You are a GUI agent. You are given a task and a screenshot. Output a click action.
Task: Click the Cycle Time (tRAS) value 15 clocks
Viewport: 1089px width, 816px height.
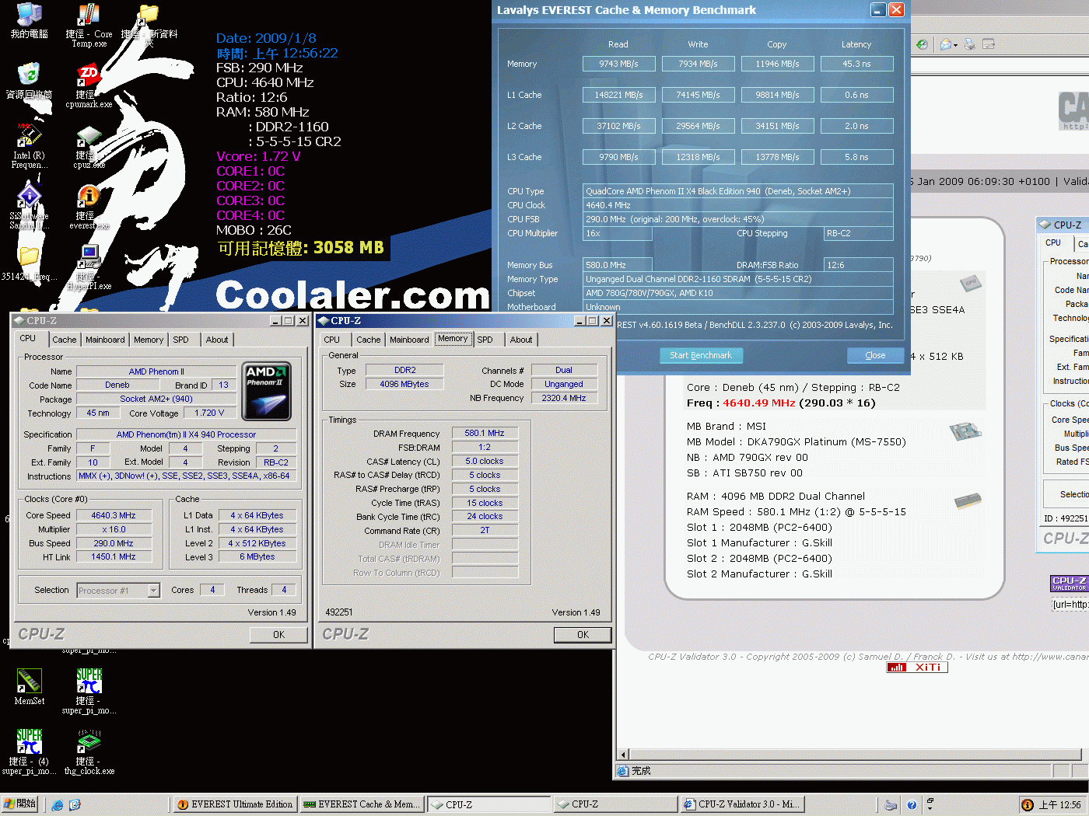tap(485, 503)
